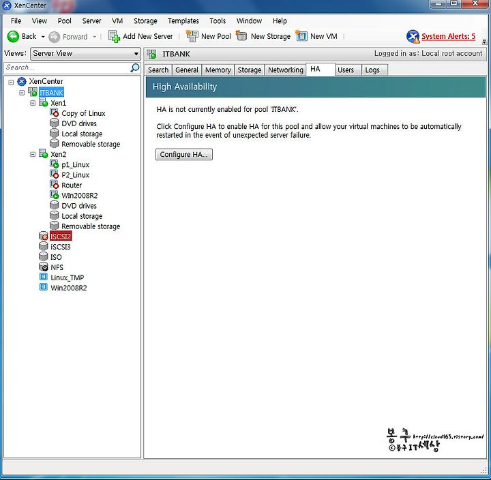Select Xen2's Local storage entry
This screenshot has width=491, height=480.
82,216
